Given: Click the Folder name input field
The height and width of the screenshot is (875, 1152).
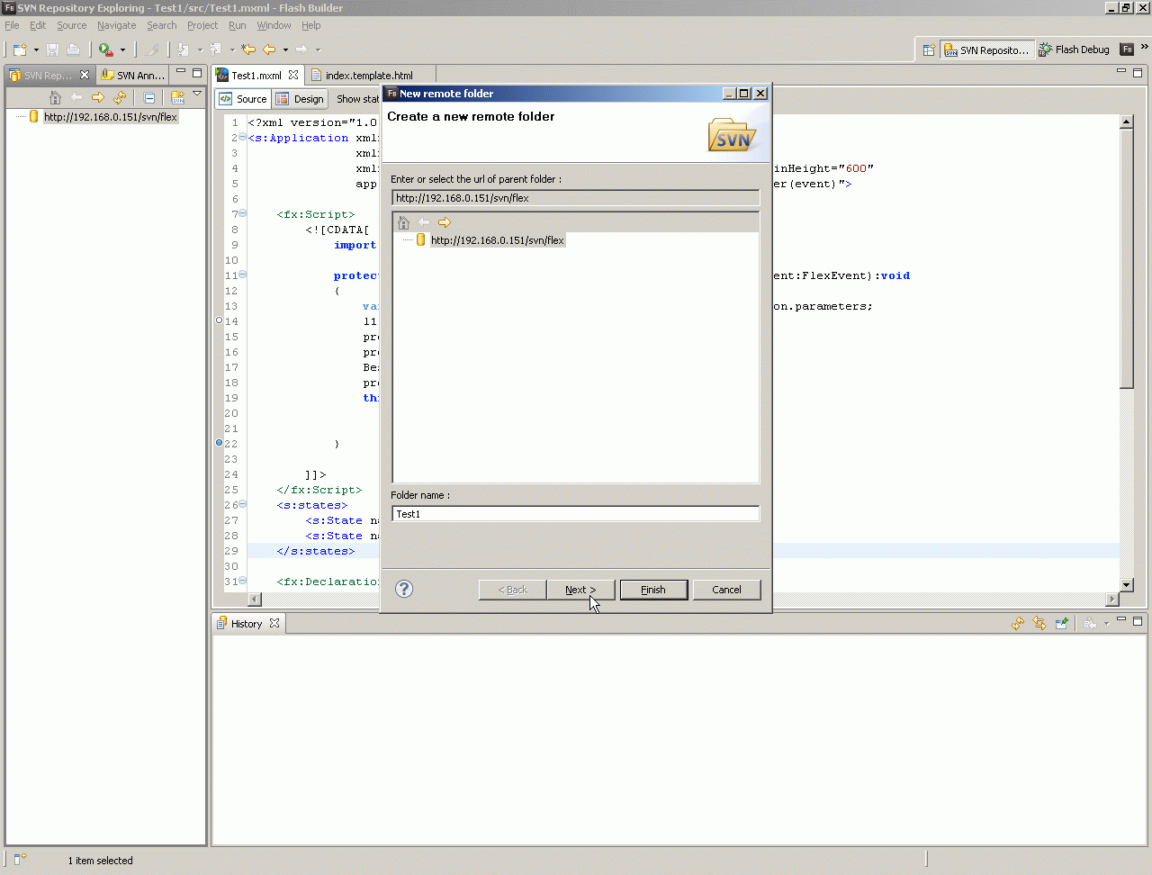Looking at the screenshot, I should [x=576, y=514].
